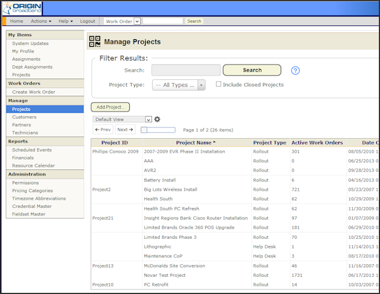Open Technicians in sidebar
Viewport: 380px width, 294px height.
click(25, 132)
